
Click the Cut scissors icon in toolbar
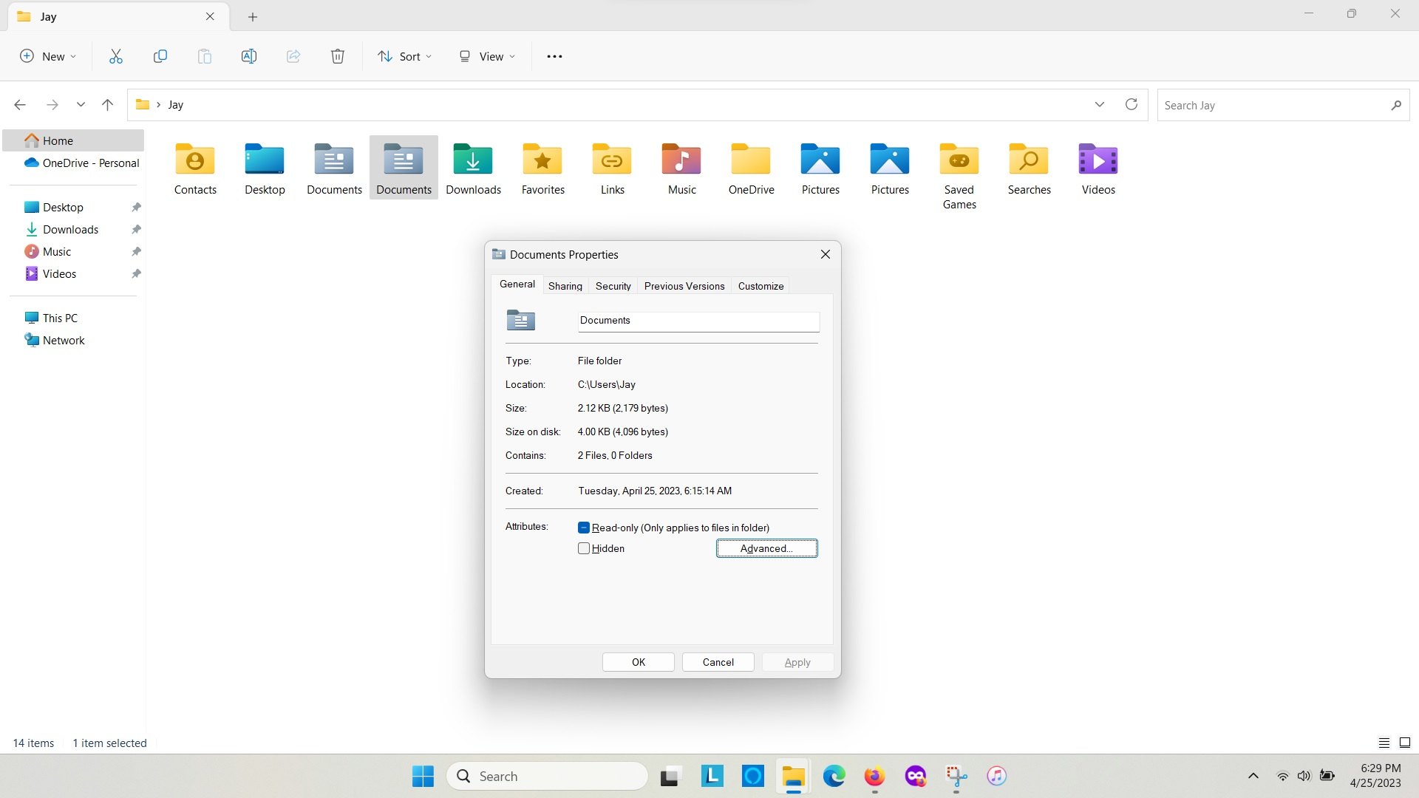[116, 56]
